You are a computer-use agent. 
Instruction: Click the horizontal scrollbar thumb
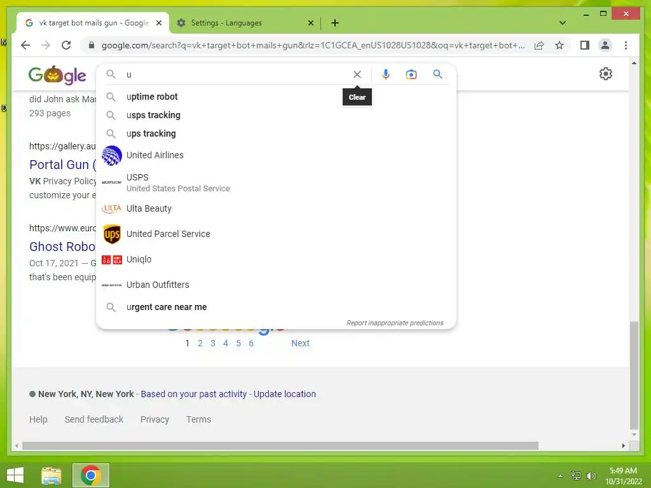click(x=280, y=445)
